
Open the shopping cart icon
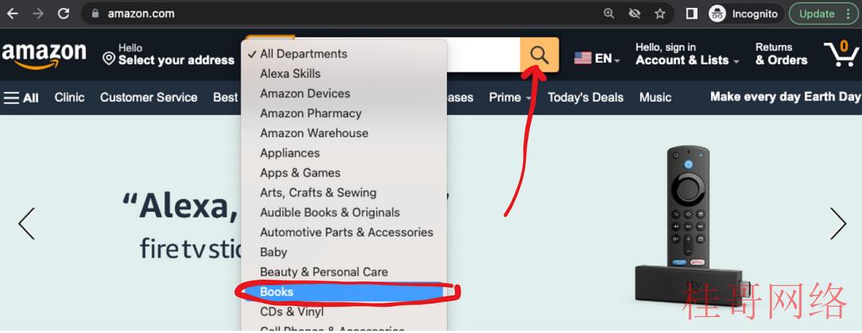click(841, 54)
